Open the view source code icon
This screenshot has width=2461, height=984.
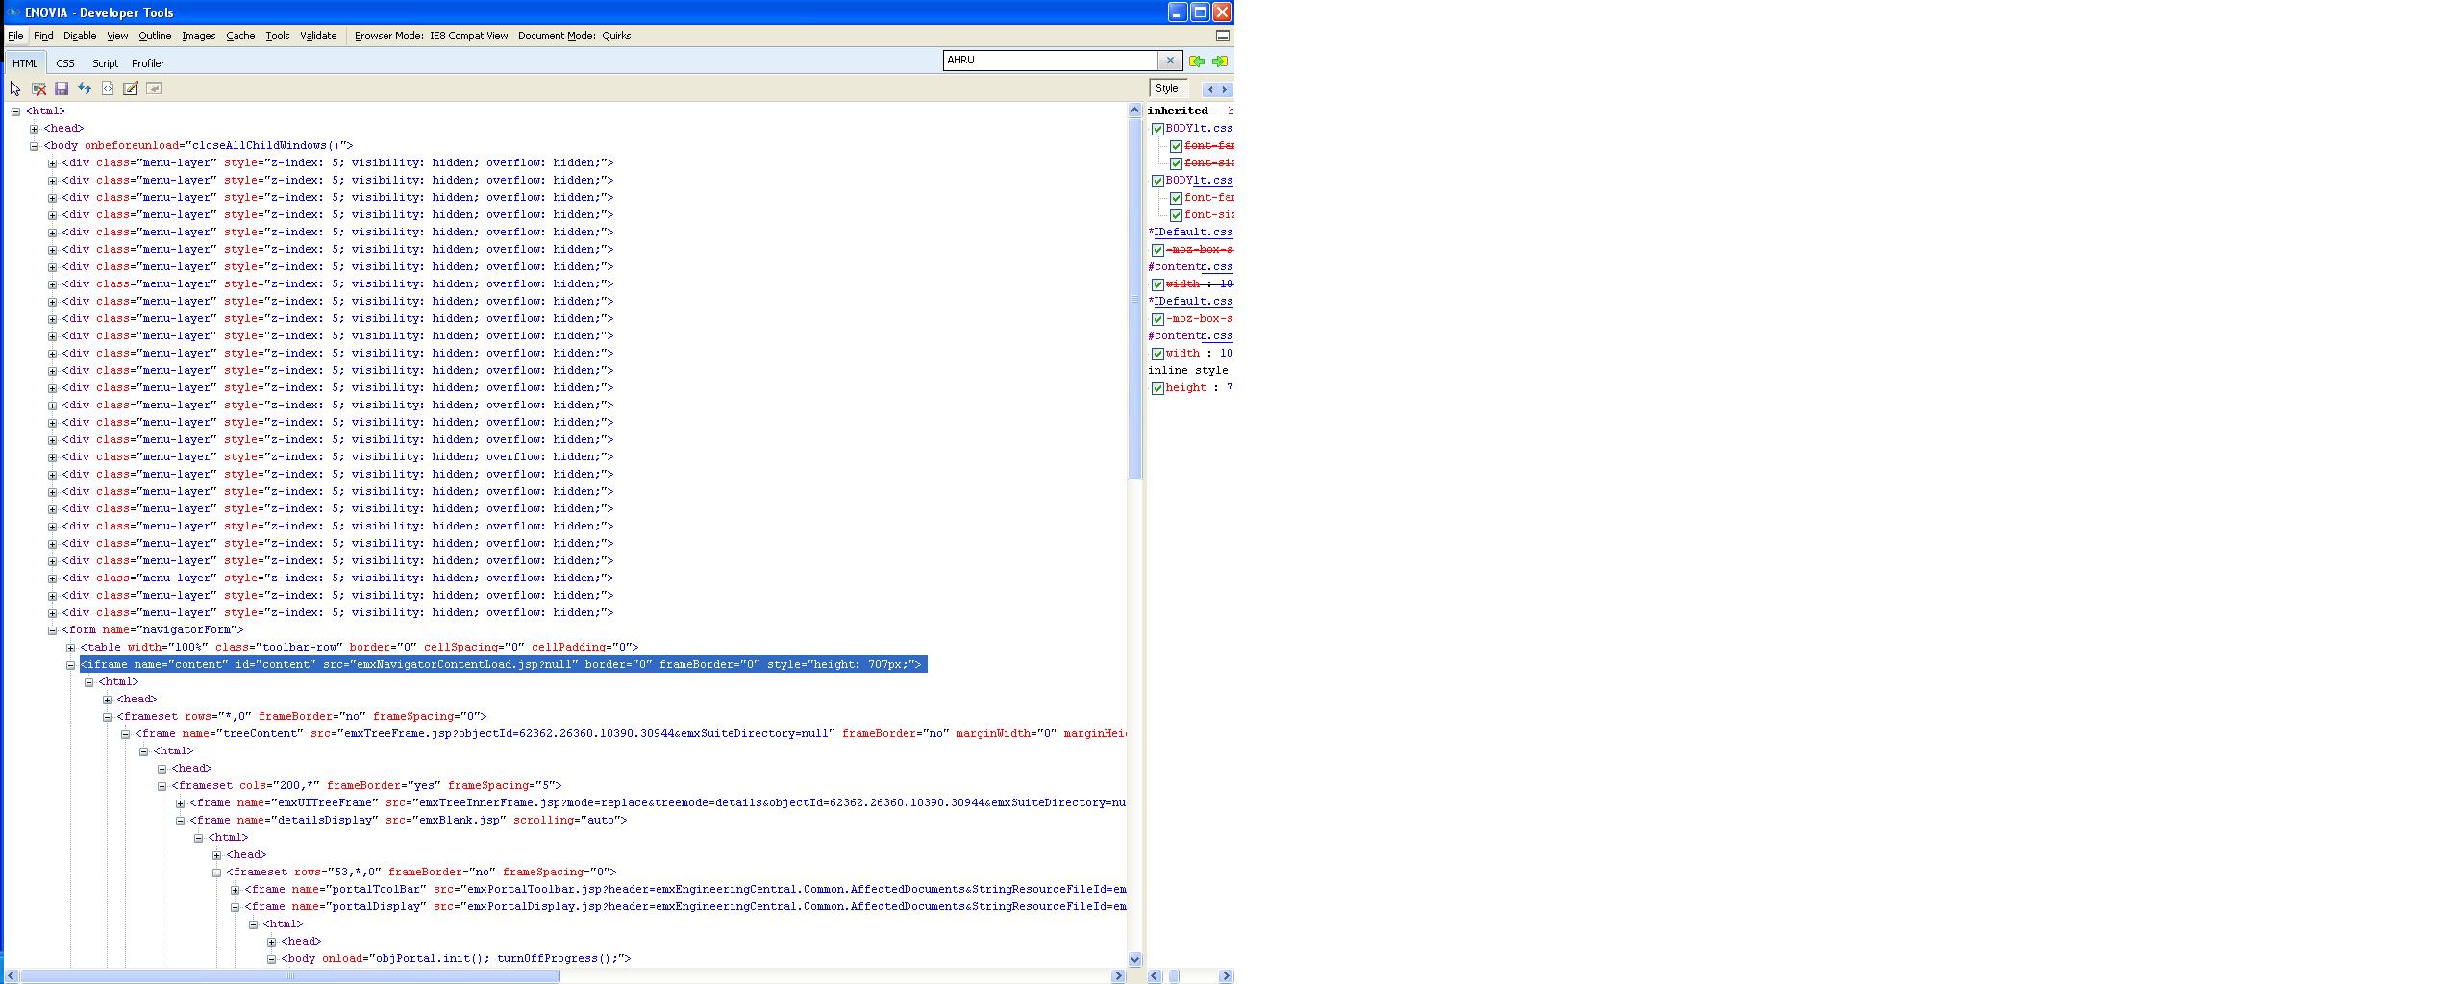(106, 87)
